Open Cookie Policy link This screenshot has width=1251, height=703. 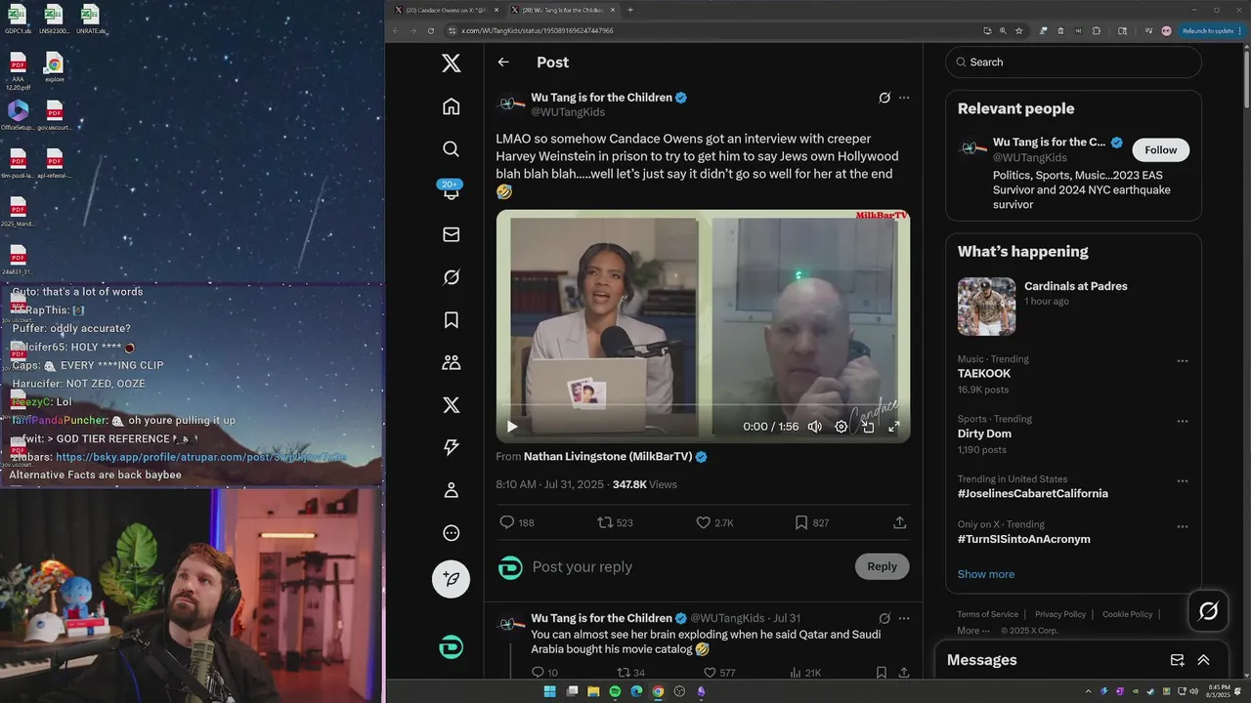1128,614
